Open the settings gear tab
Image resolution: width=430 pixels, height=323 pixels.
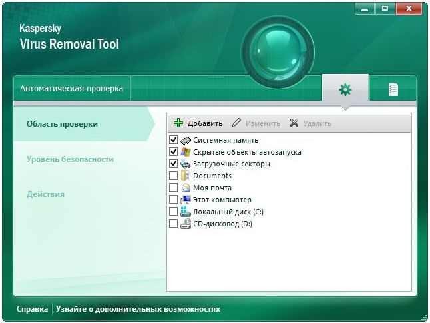(x=345, y=90)
